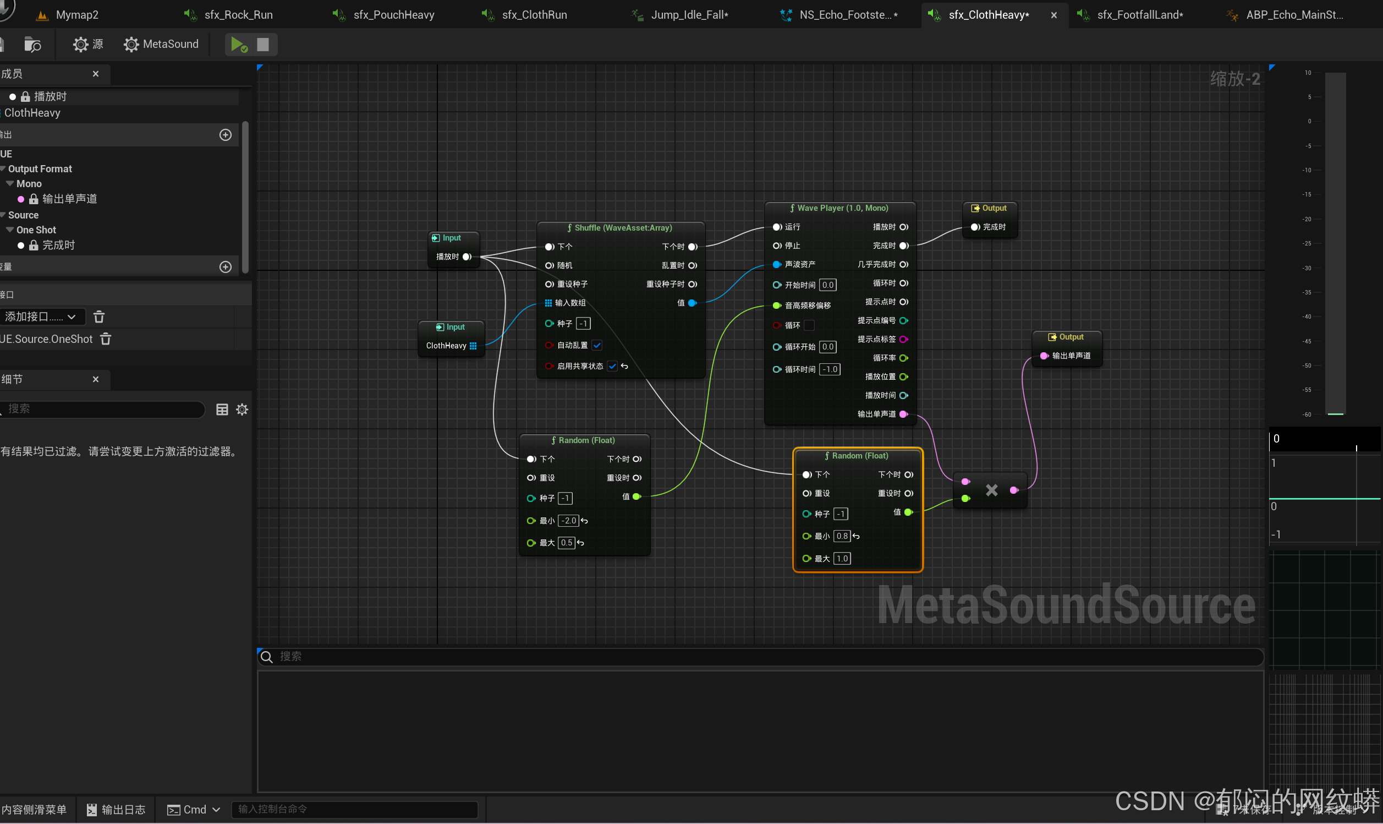Reset the 启用共享状态 value arrow icon

pyautogui.click(x=624, y=367)
